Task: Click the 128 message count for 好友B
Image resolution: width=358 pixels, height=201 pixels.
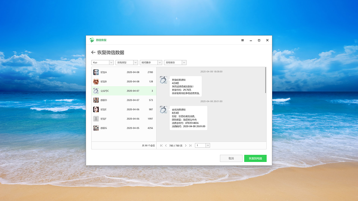Action: (x=151, y=82)
